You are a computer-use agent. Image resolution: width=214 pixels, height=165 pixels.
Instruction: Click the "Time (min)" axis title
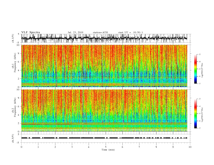[108, 150]
